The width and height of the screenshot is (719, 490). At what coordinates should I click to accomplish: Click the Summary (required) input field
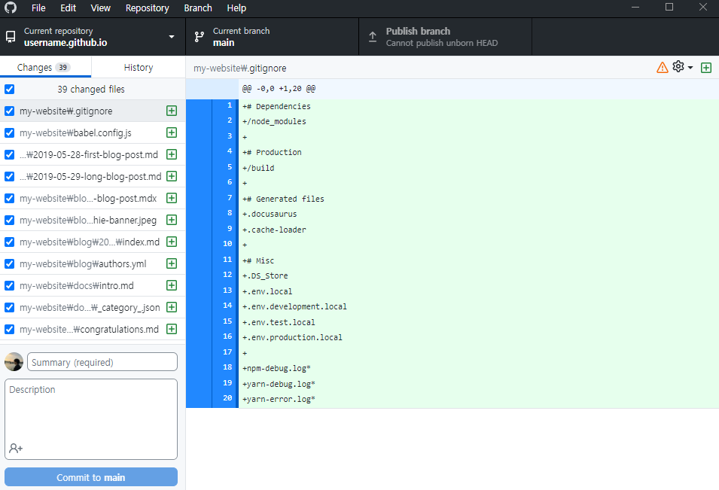pyautogui.click(x=102, y=361)
